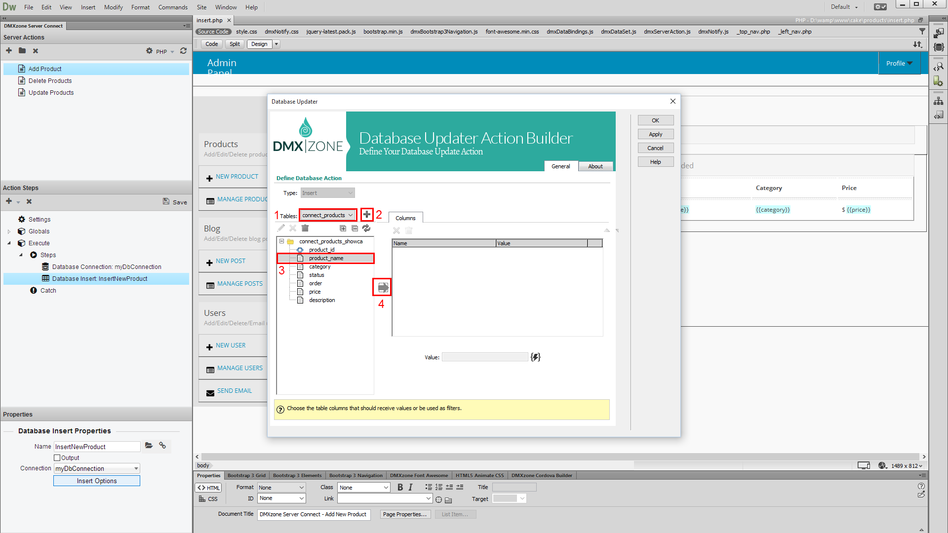This screenshot has width=948, height=533.
Task: Open the Commands menu
Action: [173, 7]
